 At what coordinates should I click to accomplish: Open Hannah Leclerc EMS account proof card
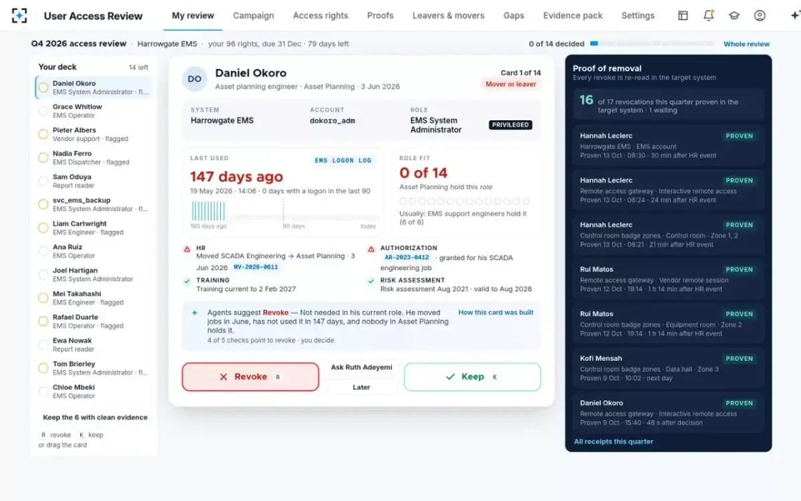click(668, 146)
